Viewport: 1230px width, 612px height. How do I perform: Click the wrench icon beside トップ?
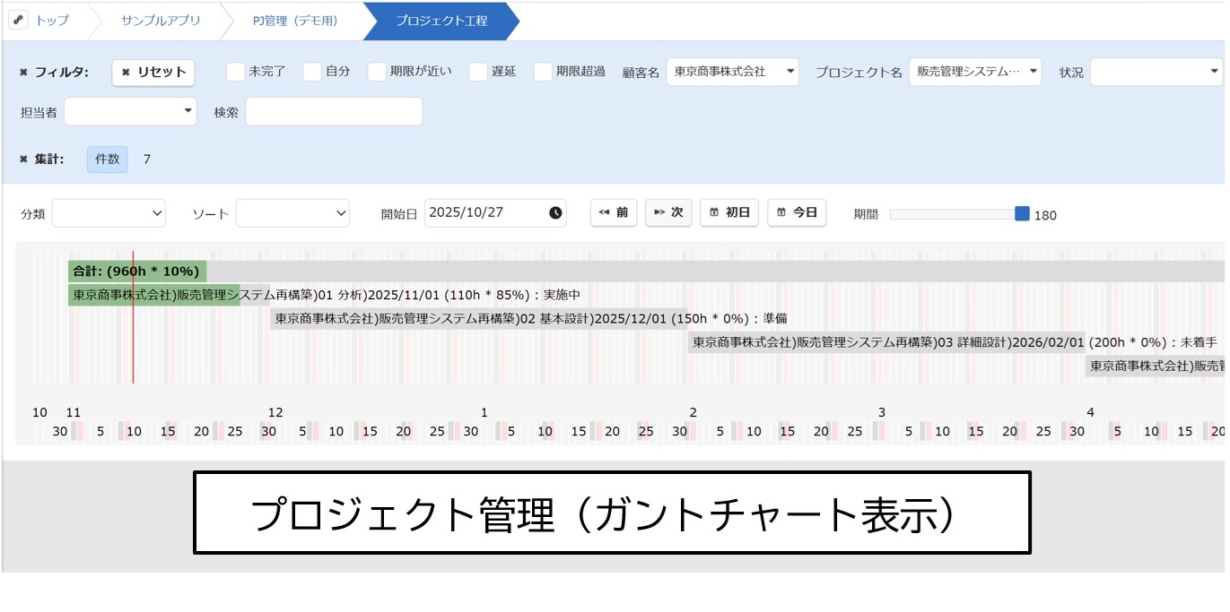point(19,20)
